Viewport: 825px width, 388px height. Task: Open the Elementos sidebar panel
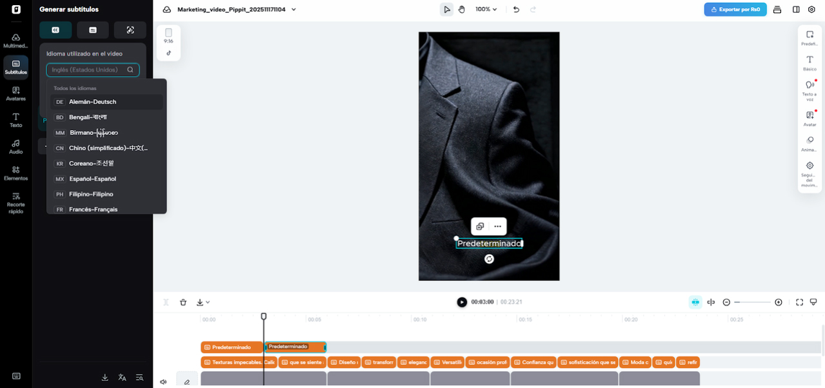pyautogui.click(x=15, y=173)
